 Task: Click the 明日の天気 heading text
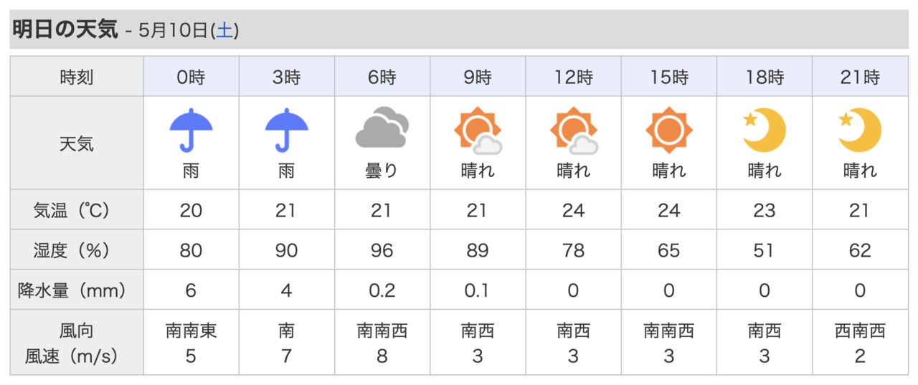65,29
